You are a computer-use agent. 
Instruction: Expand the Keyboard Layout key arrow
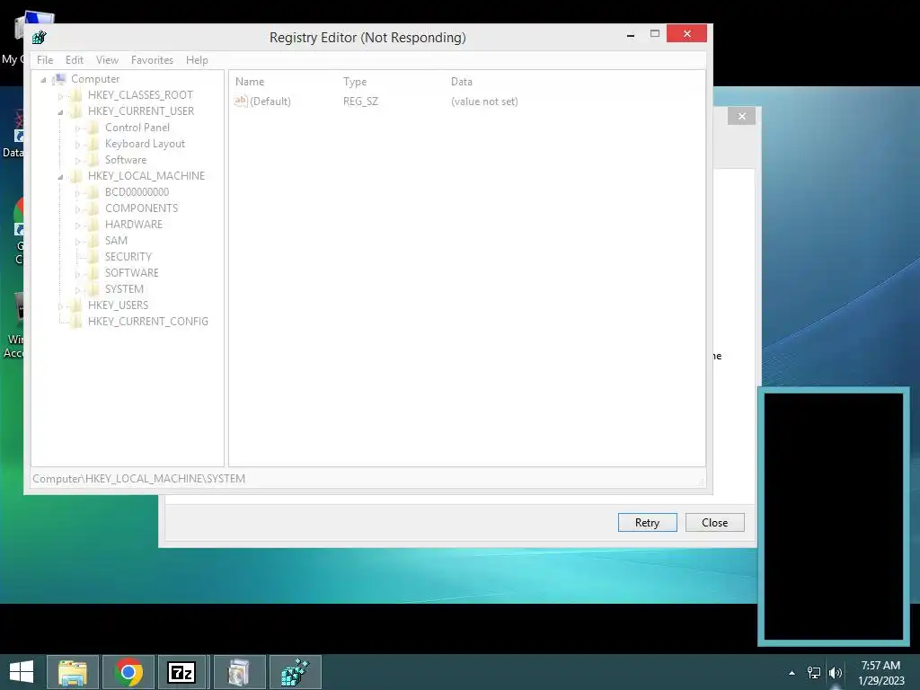coord(77,145)
